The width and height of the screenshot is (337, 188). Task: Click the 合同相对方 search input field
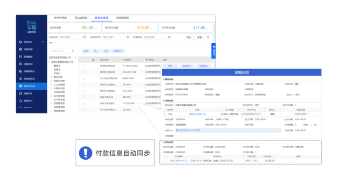(x=113, y=37)
